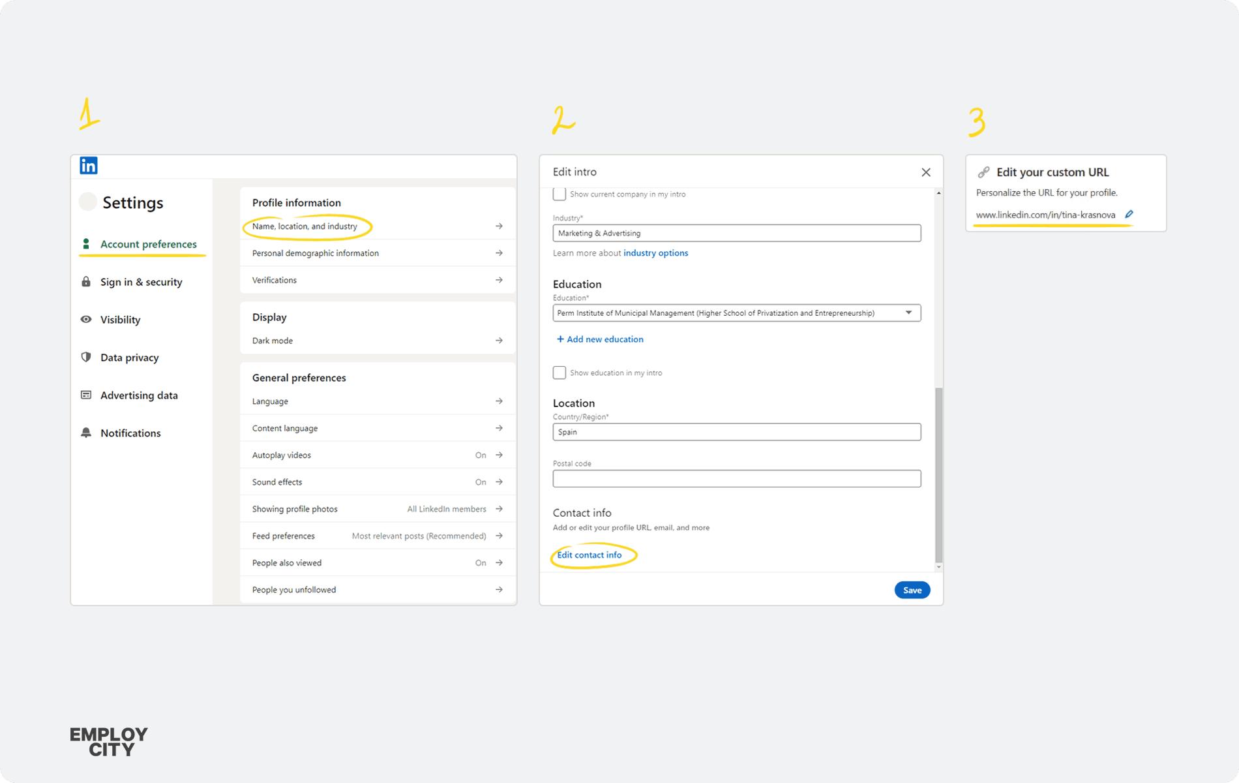Open the industry options link
Viewport: 1239px width, 783px height.
(x=655, y=253)
